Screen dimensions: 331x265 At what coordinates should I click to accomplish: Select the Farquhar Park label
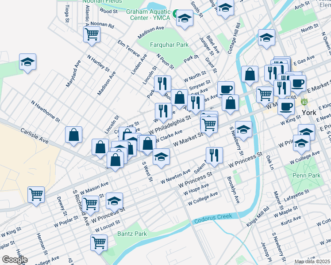169,45
